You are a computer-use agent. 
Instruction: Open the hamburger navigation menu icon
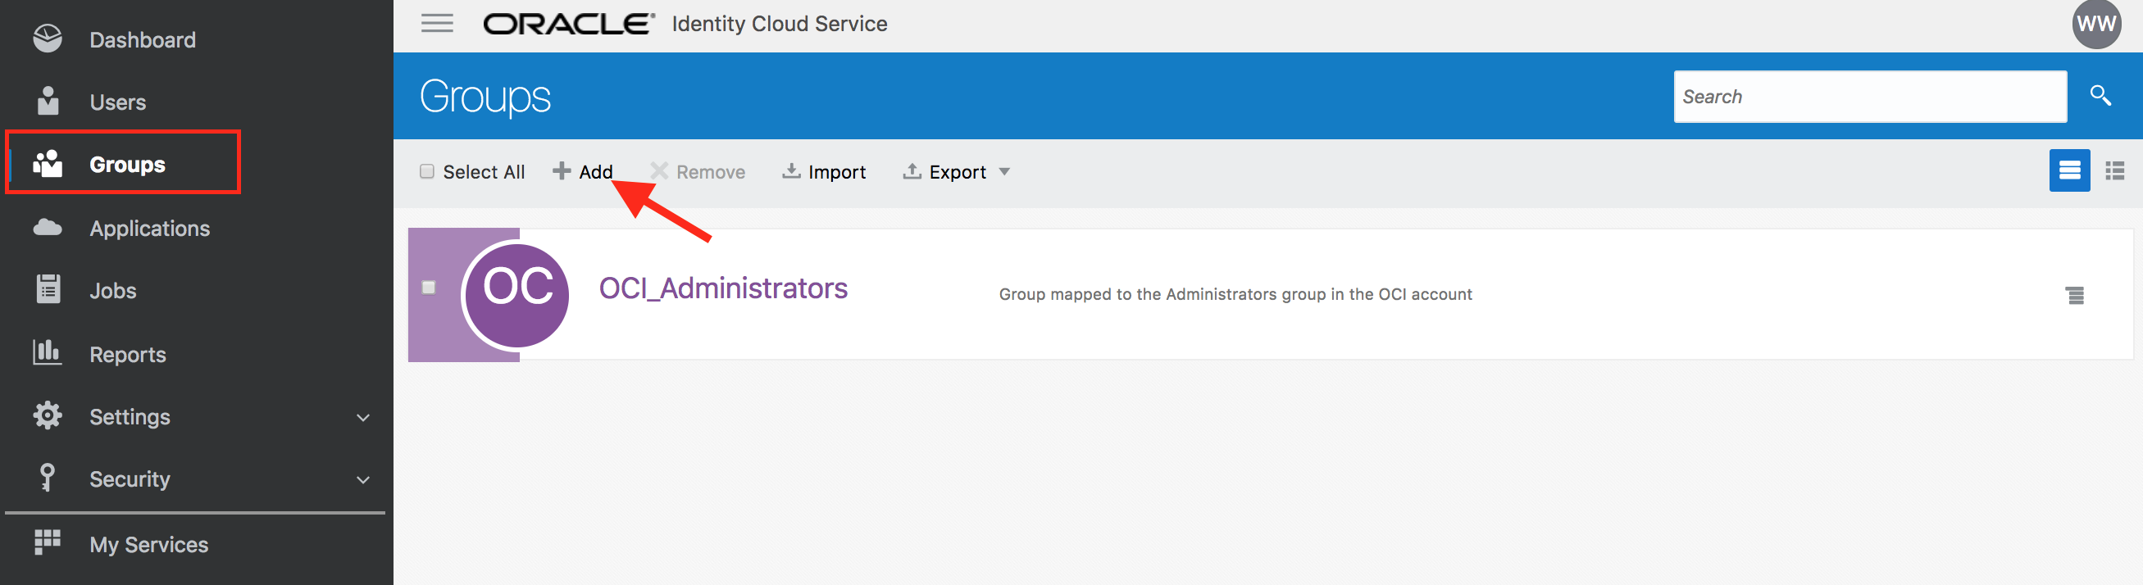437,23
